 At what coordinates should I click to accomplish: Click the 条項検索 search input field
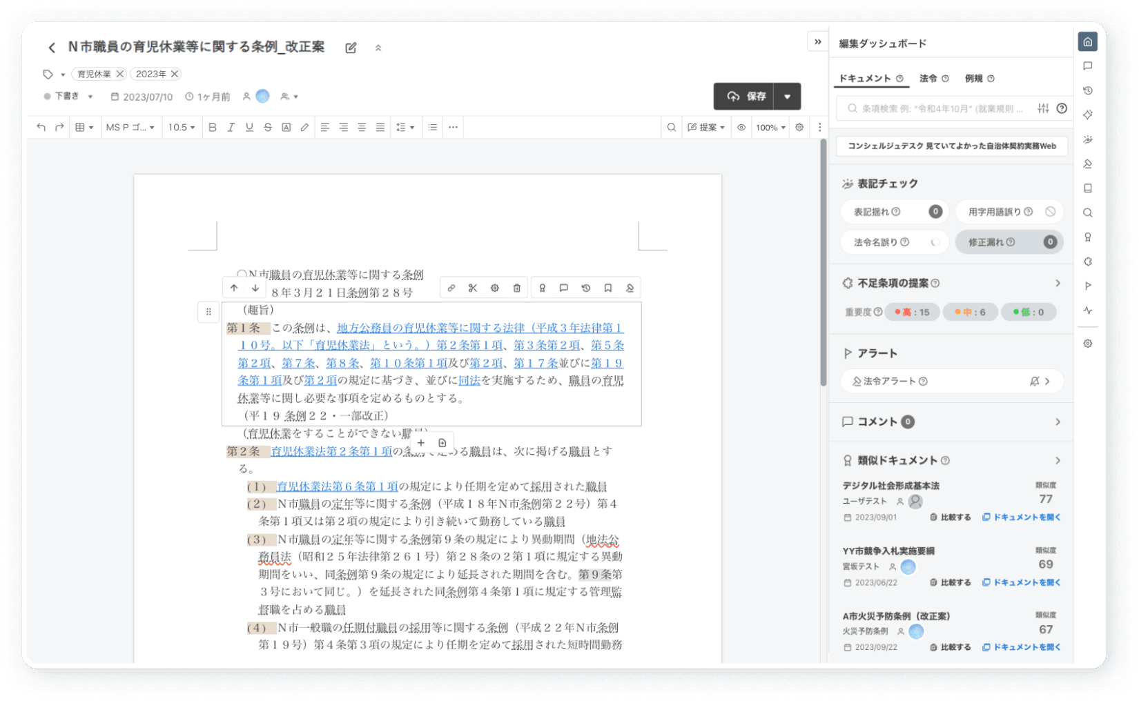(x=942, y=108)
